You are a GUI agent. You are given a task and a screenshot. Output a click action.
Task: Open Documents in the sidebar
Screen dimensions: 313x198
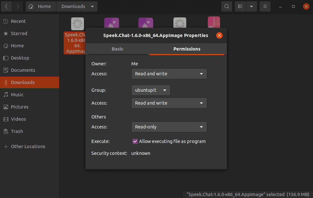[x=30, y=70]
